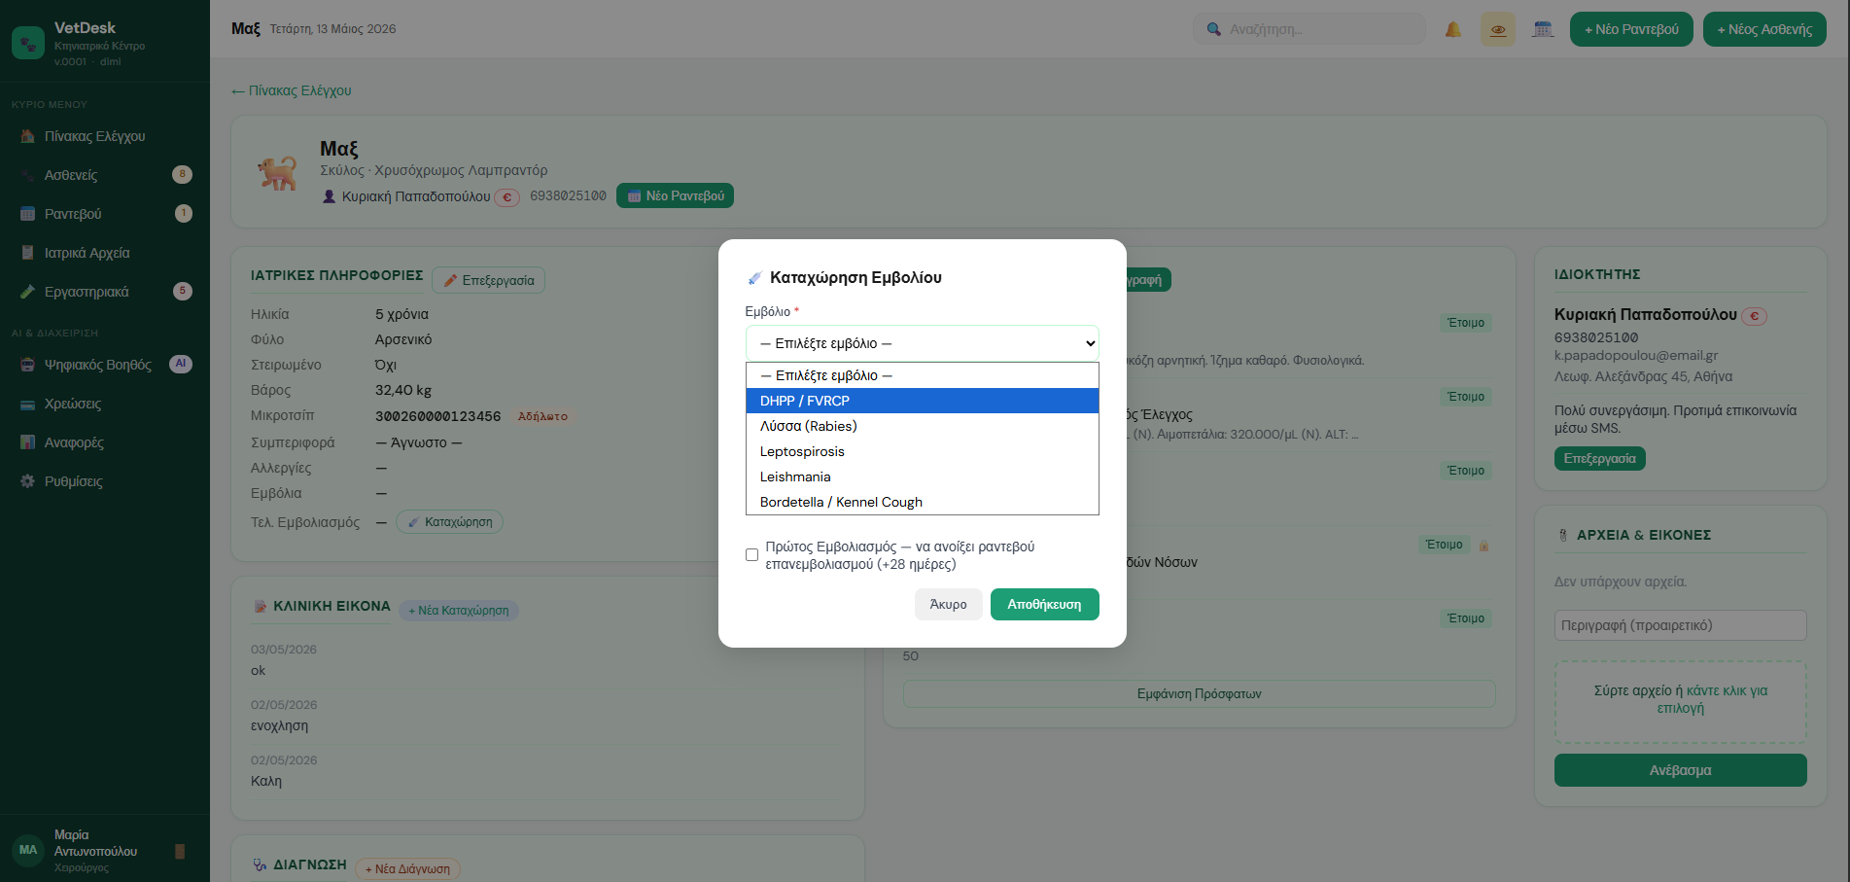Open Εργαστηριακά sidebar item
Image resolution: width=1850 pixels, height=882 pixels.
coord(105,292)
